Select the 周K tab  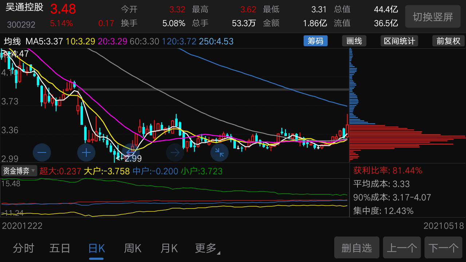click(133, 248)
